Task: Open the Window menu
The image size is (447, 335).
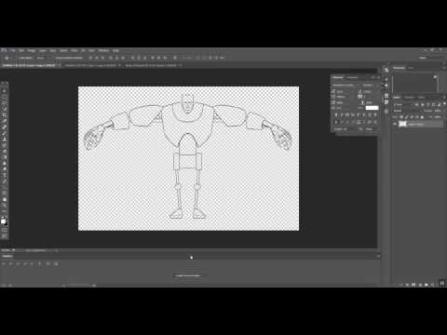Action: (x=104, y=50)
